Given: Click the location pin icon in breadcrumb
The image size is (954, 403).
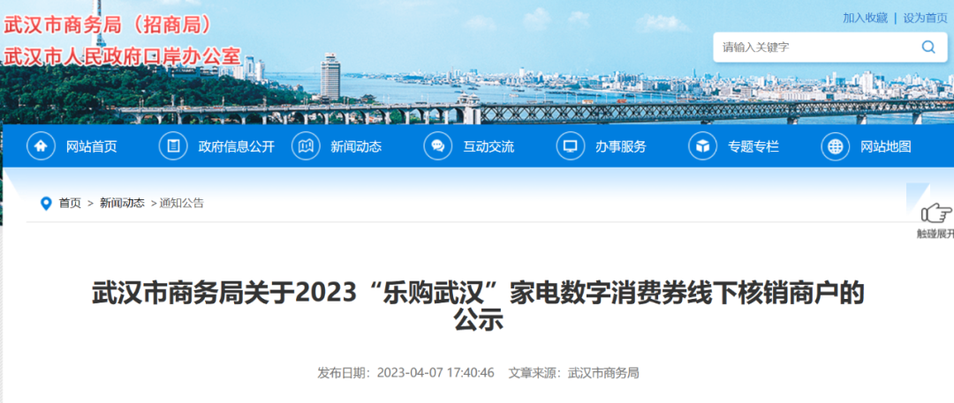Looking at the screenshot, I should pos(46,204).
